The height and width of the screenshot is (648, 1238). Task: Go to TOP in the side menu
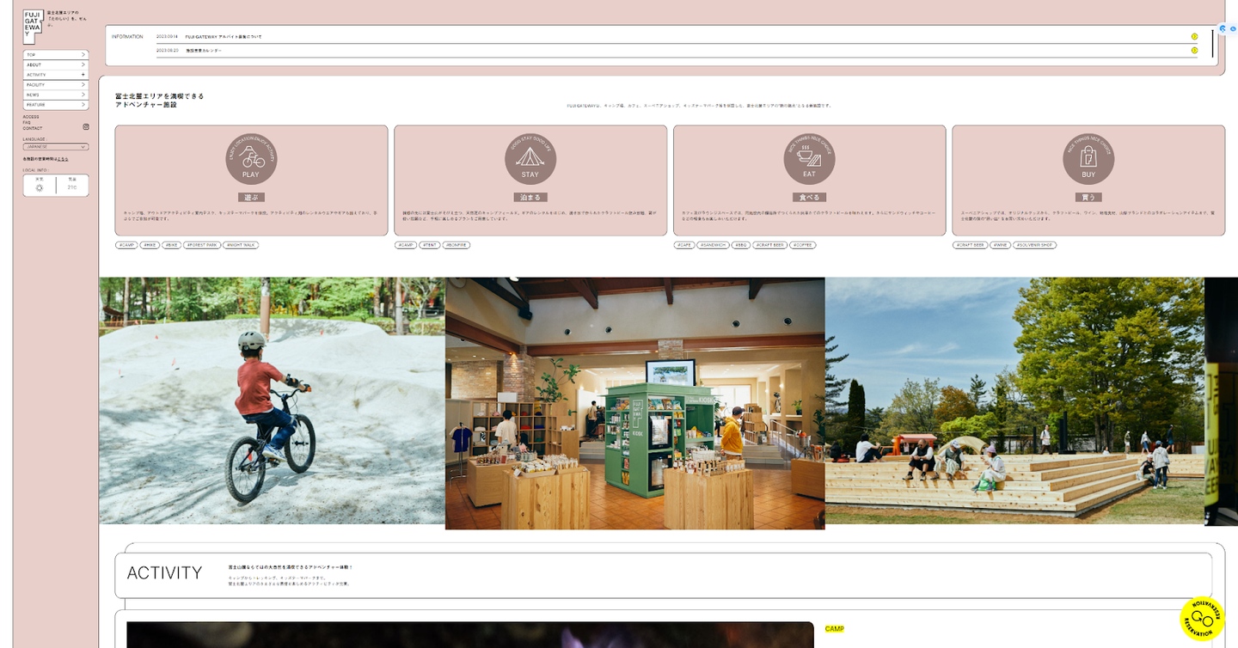click(56, 55)
